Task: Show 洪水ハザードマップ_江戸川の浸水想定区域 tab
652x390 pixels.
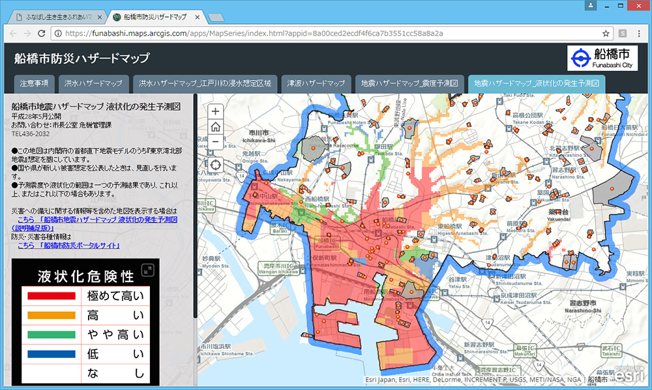Action: pos(205,84)
